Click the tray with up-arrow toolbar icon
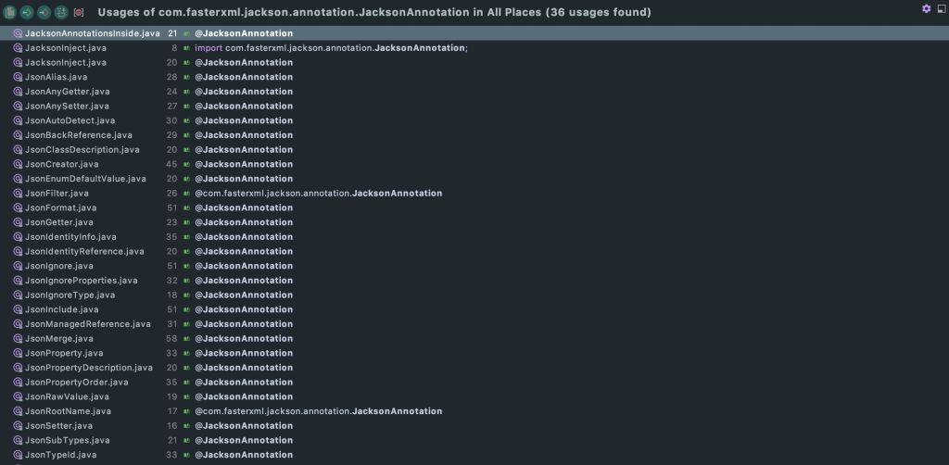The height and width of the screenshot is (465, 949). pyautogui.click(x=61, y=11)
